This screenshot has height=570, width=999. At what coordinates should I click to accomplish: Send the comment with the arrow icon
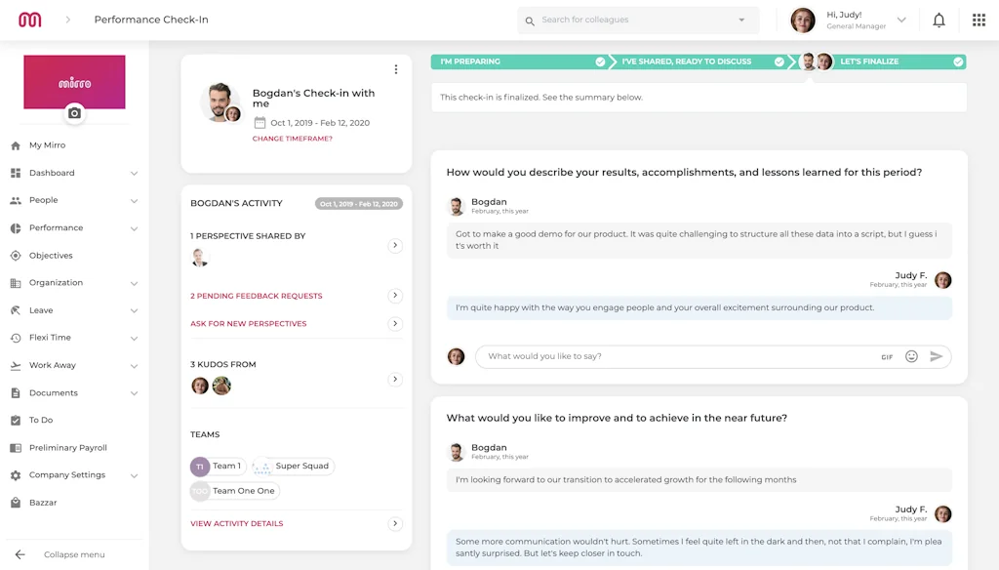coord(936,356)
